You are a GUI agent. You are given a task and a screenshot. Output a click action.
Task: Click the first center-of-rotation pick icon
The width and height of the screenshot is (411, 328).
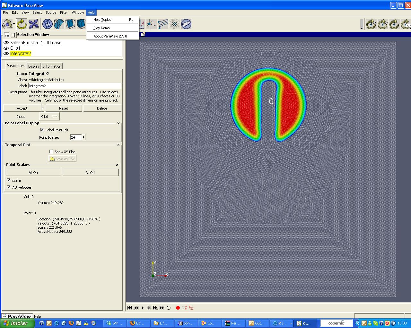pyautogui.click(x=371, y=24)
